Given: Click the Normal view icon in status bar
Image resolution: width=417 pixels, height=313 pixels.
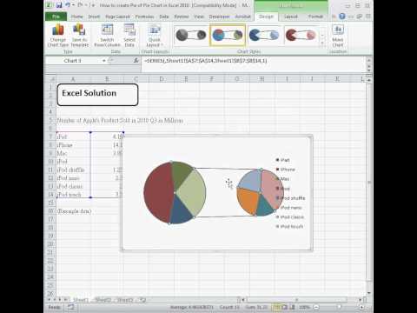Looking at the screenshot, I should [x=276, y=307].
